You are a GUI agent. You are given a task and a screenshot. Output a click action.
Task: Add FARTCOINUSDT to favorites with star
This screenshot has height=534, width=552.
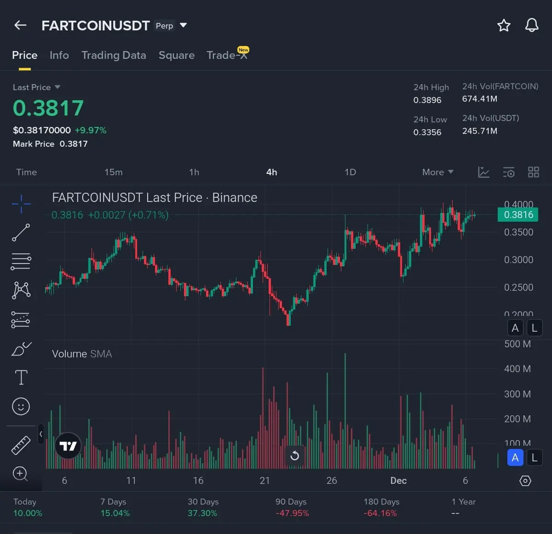(504, 25)
